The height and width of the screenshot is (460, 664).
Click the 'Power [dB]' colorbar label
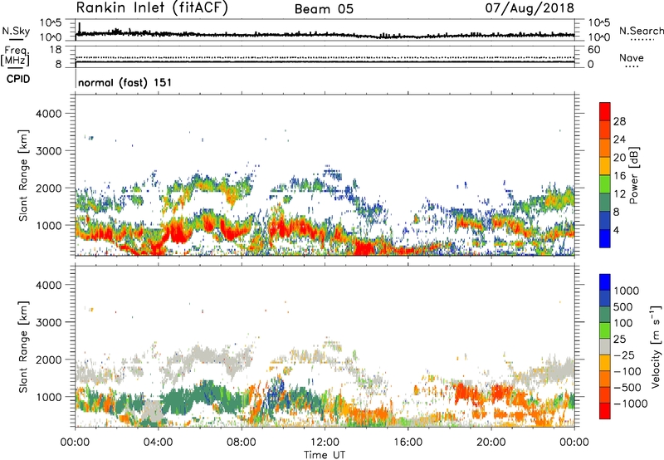(633, 175)
